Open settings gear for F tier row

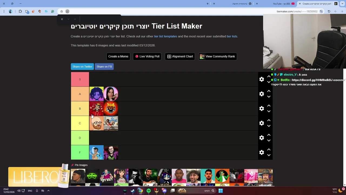(261, 152)
